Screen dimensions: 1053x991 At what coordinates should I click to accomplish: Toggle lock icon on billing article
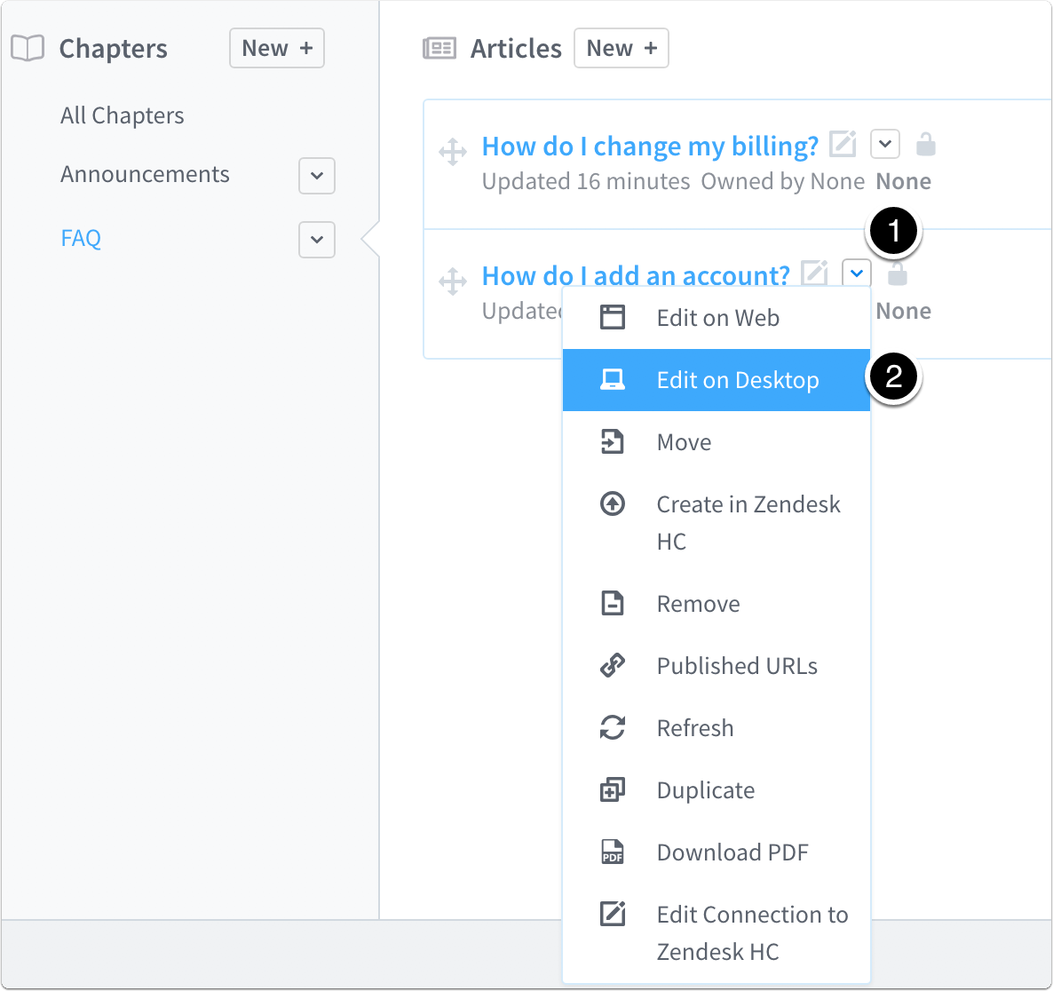[x=926, y=144]
